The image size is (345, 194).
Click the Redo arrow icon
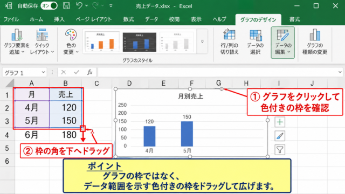tap(95, 6)
